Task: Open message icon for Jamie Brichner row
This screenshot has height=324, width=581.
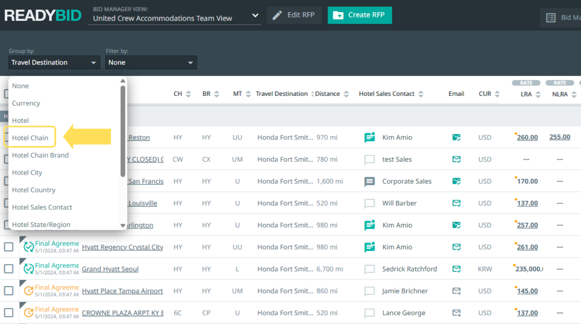Action: (x=369, y=291)
